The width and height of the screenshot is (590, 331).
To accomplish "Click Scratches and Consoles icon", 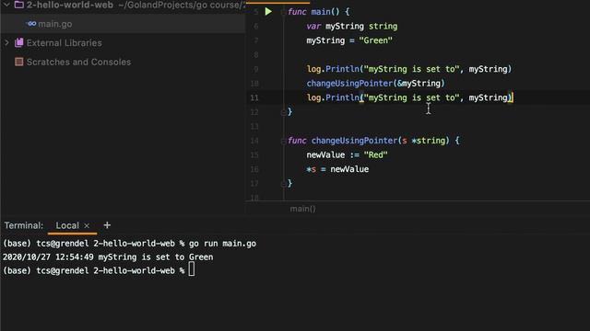I will 18,62.
